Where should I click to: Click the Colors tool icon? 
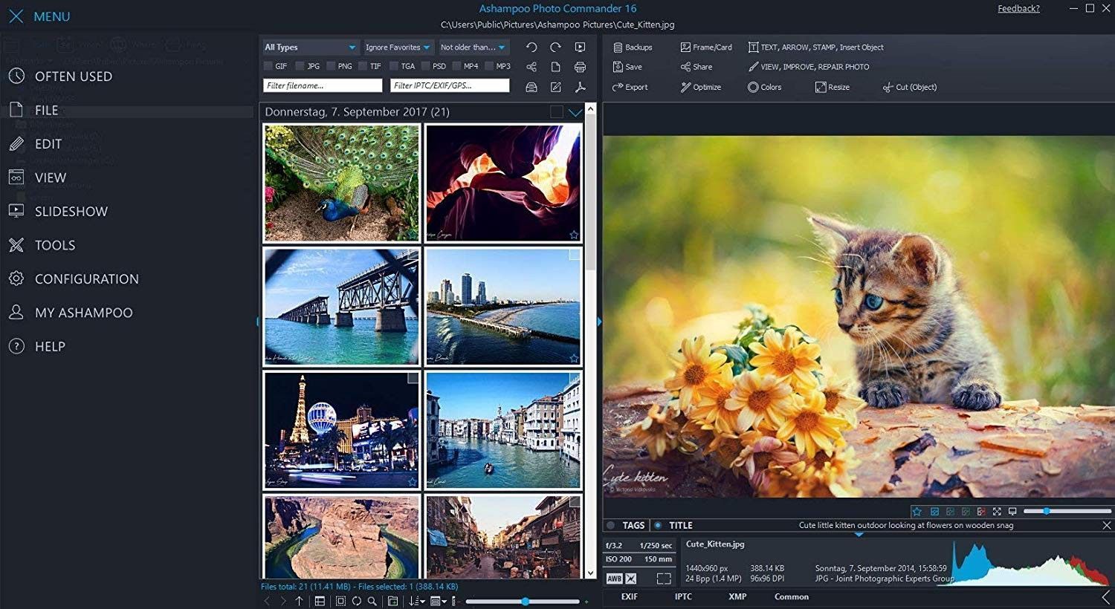(x=753, y=87)
